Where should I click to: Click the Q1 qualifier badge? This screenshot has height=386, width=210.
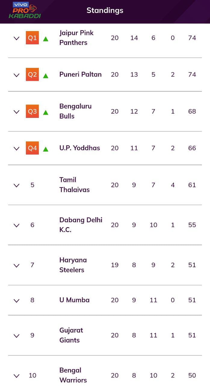[32, 38]
